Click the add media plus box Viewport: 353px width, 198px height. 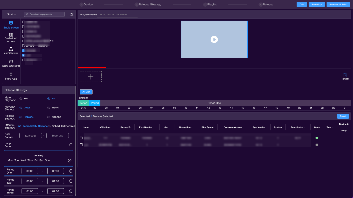pyautogui.click(x=91, y=77)
